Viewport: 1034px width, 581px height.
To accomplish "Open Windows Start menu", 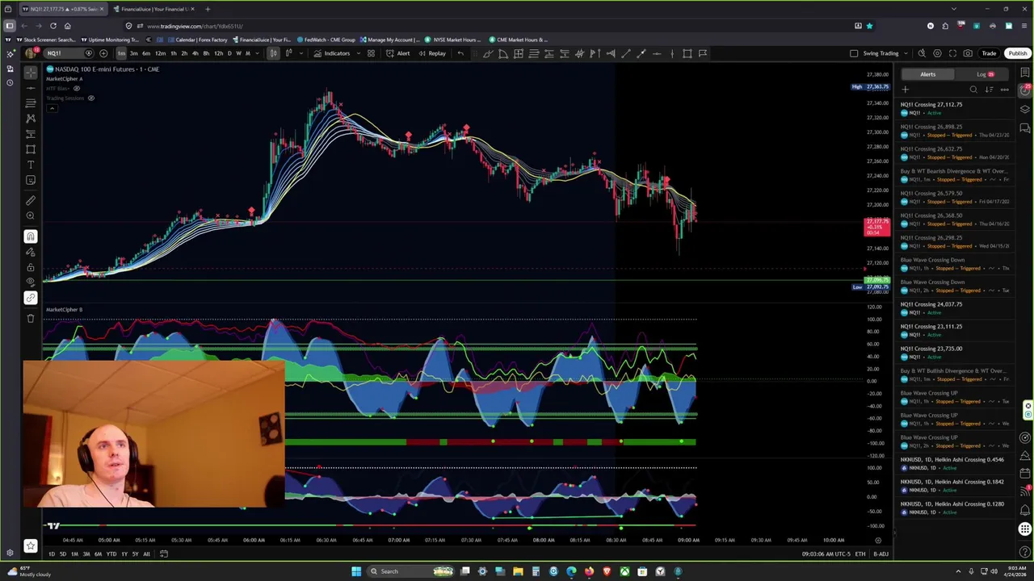I will point(355,571).
